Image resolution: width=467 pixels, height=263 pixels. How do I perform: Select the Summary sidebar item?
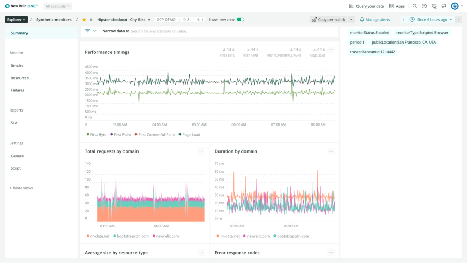41,33
